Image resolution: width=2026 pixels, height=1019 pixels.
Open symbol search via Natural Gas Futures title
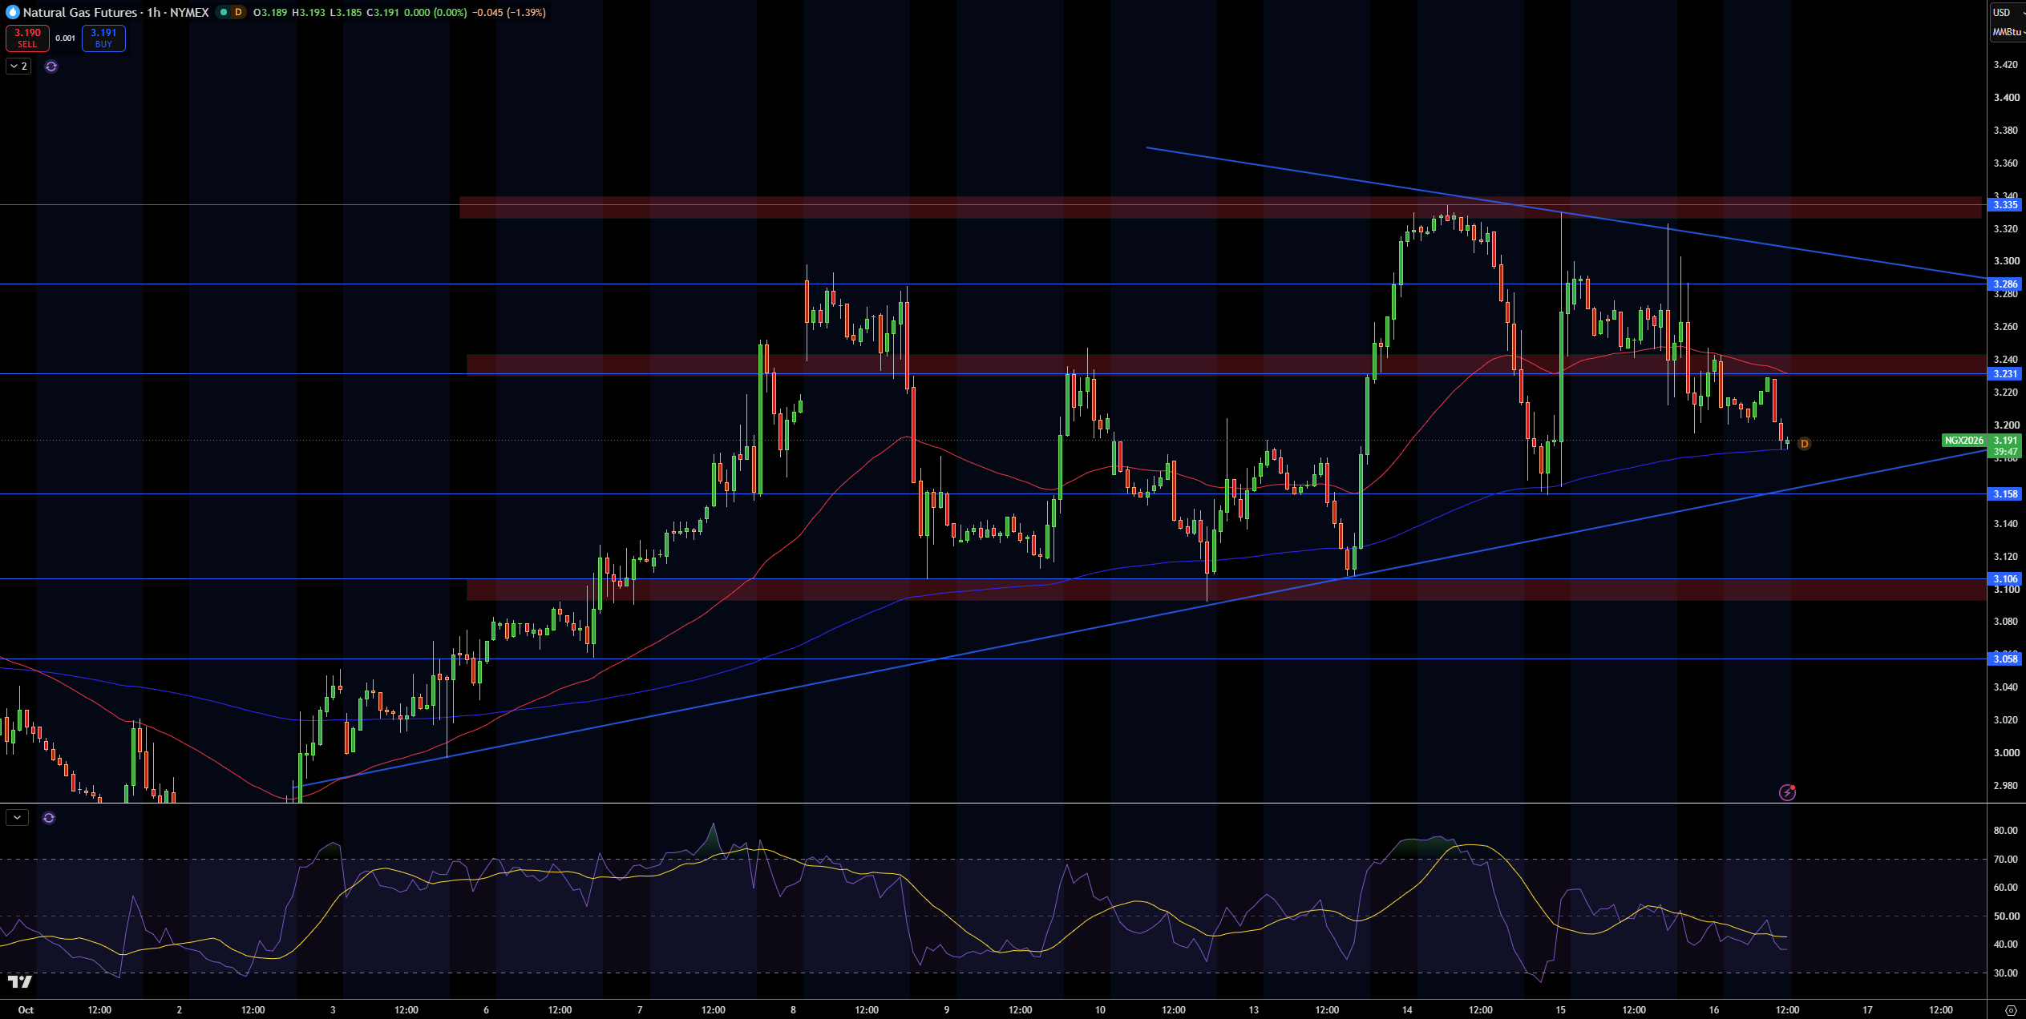tap(79, 12)
